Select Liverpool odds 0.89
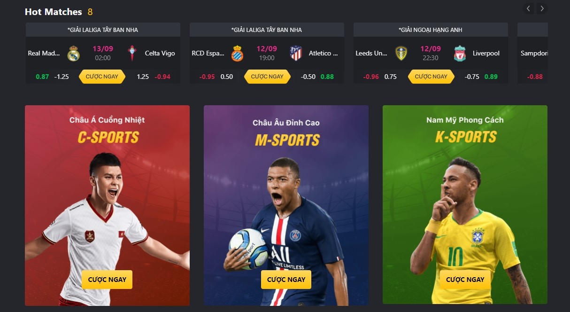Screen dimensions: 570x312 click(x=491, y=77)
